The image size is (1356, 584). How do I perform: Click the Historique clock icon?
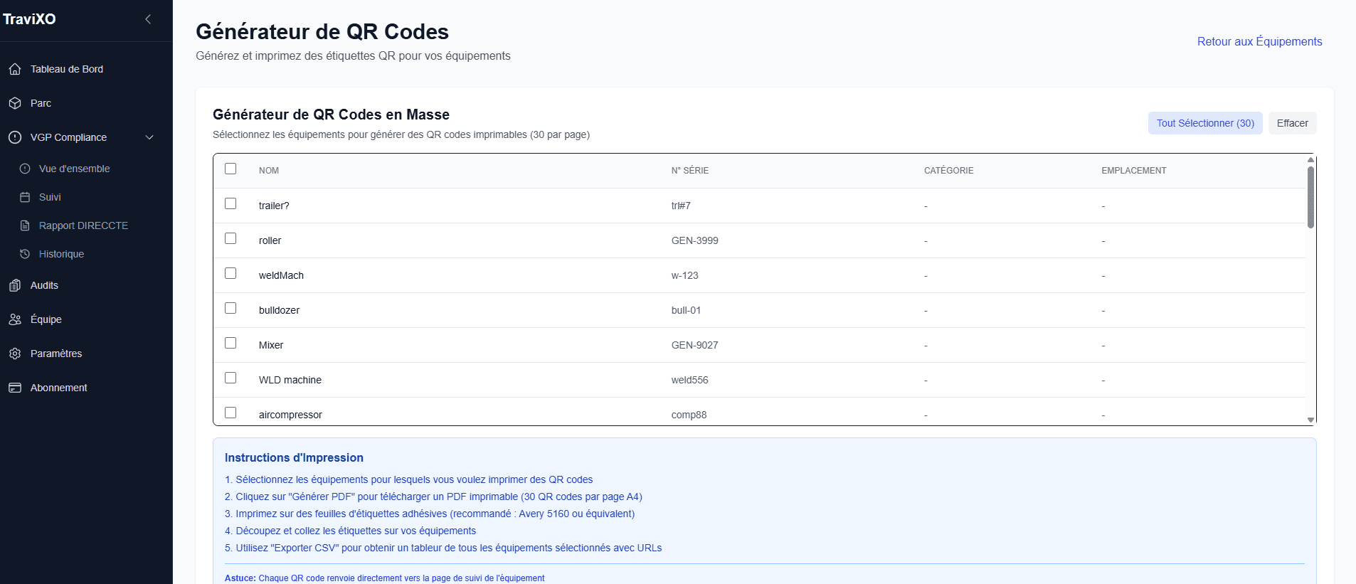pyautogui.click(x=25, y=254)
